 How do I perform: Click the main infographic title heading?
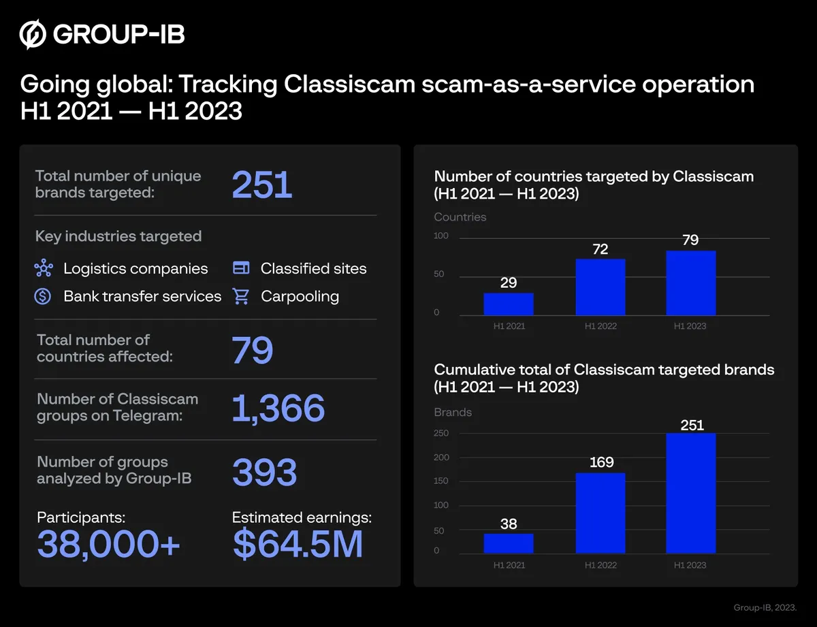click(x=387, y=97)
